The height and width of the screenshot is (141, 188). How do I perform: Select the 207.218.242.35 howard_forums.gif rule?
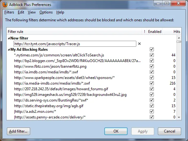pyautogui.click(x=61, y=89)
